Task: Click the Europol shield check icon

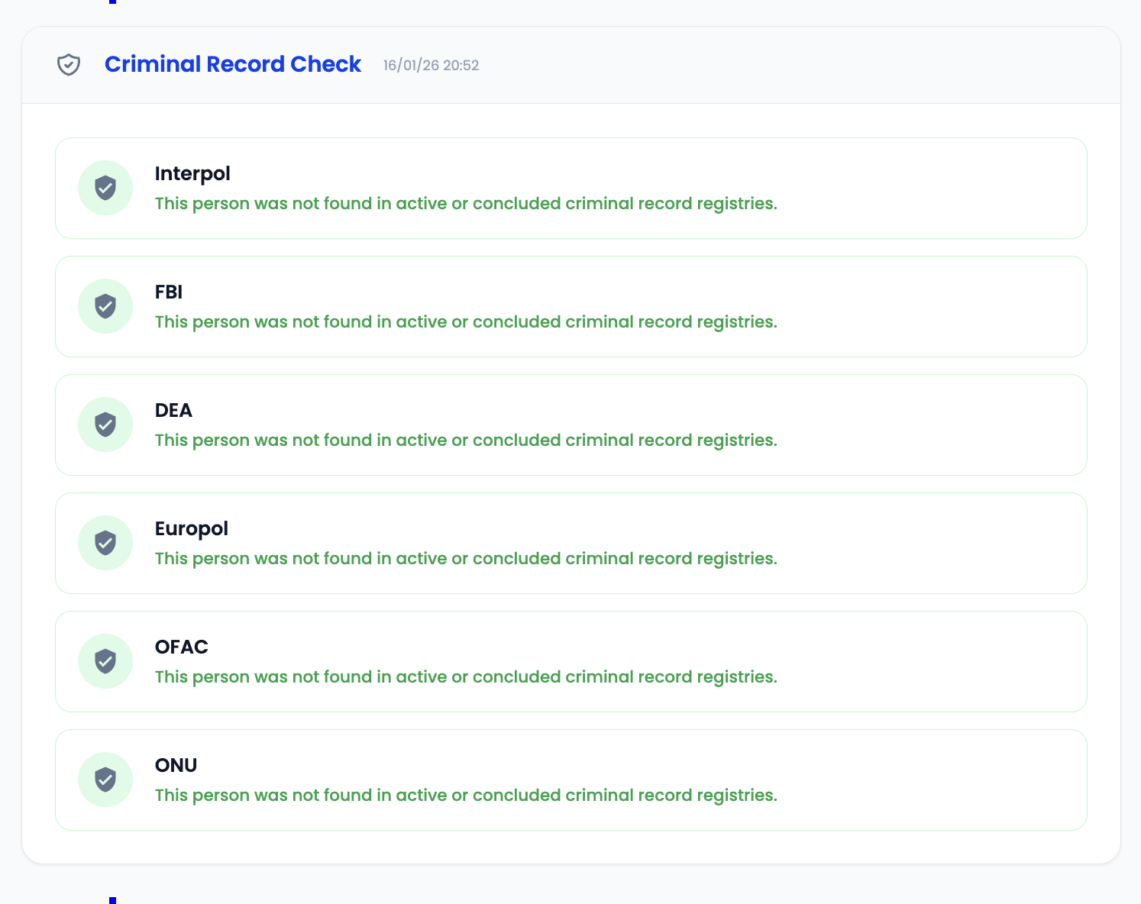Action: click(105, 543)
